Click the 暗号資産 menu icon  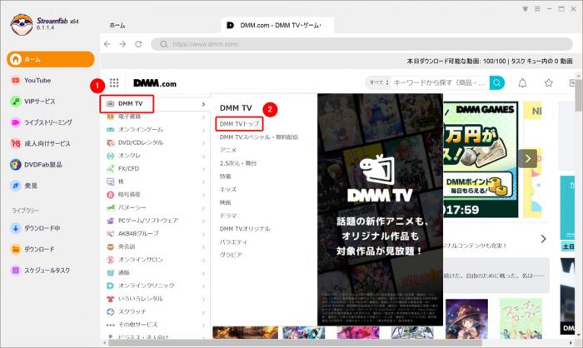[x=111, y=195]
